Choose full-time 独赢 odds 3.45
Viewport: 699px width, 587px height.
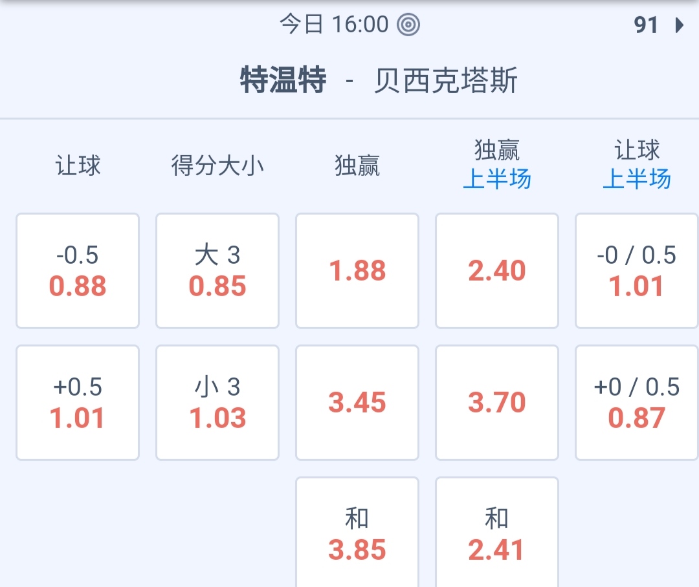[x=357, y=403]
